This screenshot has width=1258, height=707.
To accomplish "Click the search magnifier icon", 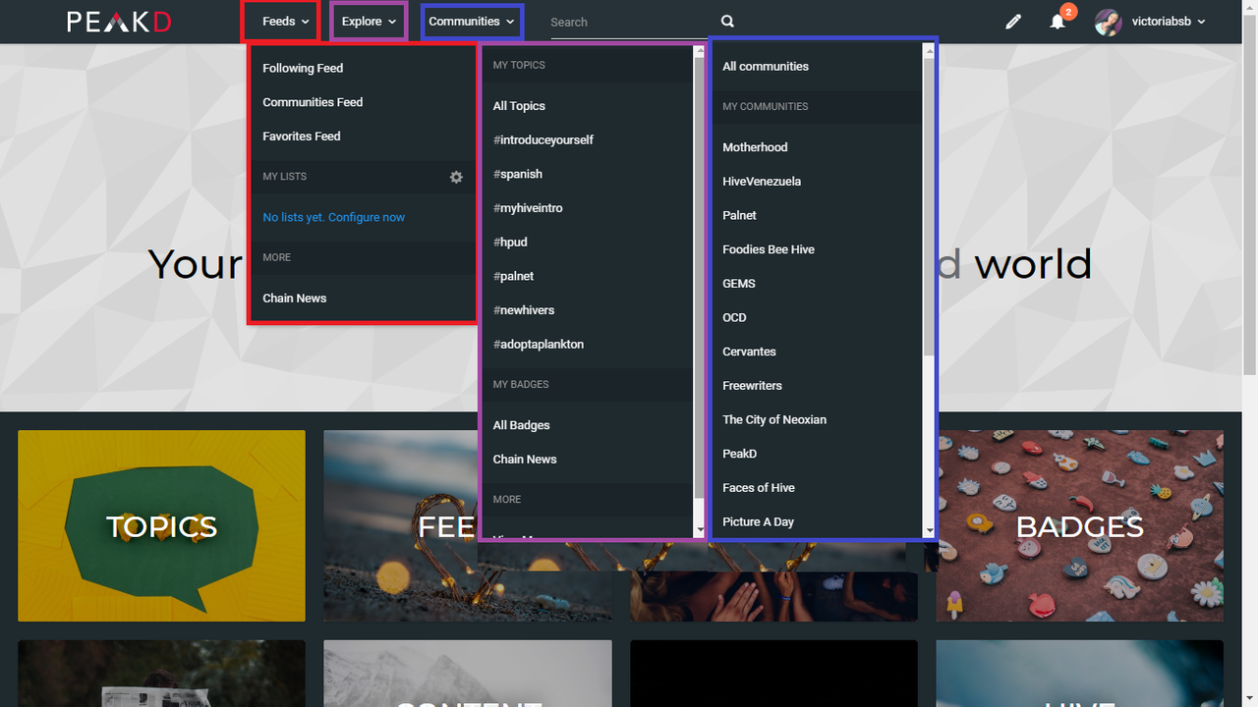I will coord(727,21).
